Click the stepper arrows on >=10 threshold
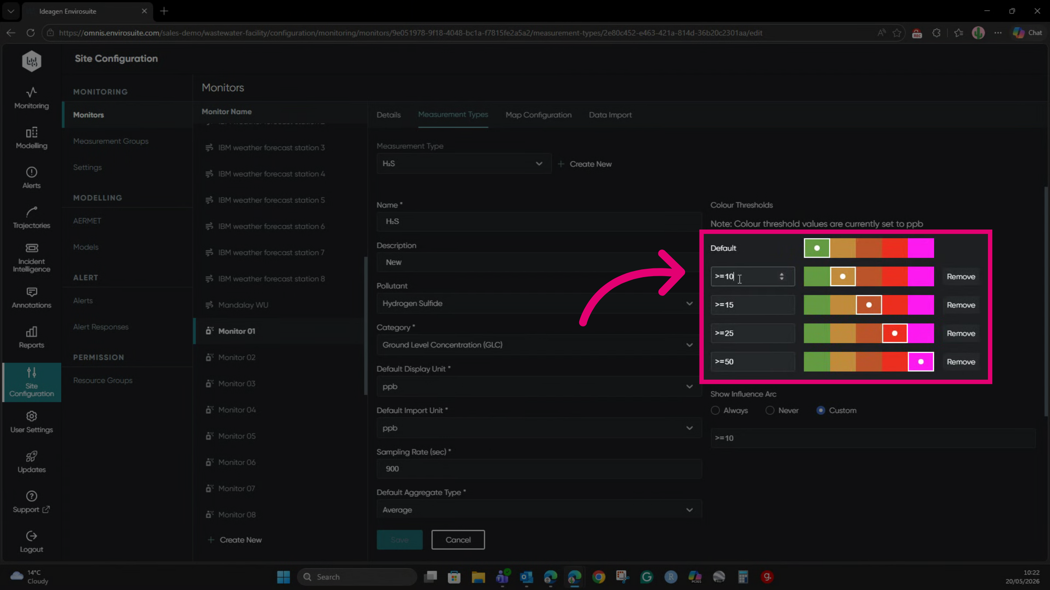This screenshot has height=590, width=1050. point(781,277)
